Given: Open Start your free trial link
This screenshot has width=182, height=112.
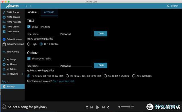Looking at the screenshot, I should pos(63,81).
